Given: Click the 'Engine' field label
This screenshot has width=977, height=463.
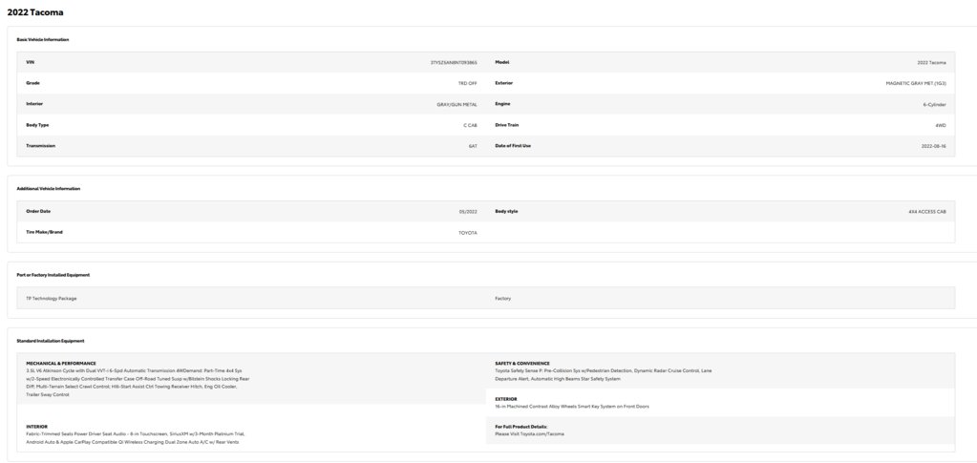Looking at the screenshot, I should 502,103.
